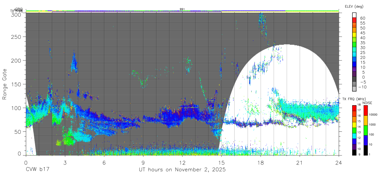Click x-axis tick label '12'

182,162
